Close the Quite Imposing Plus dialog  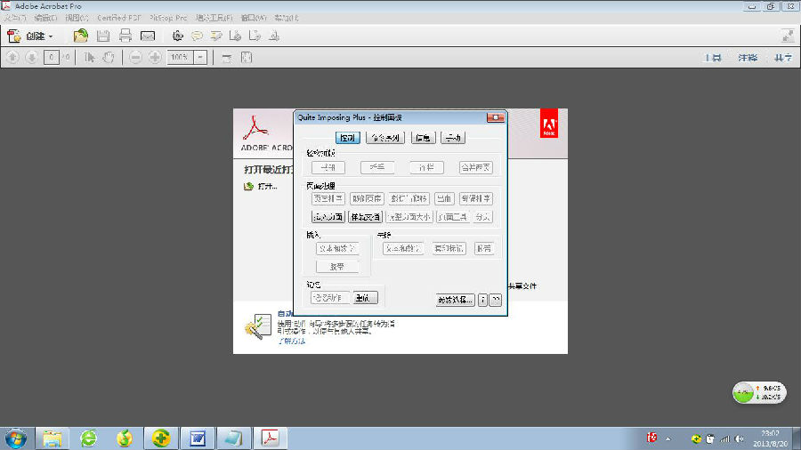click(495, 118)
